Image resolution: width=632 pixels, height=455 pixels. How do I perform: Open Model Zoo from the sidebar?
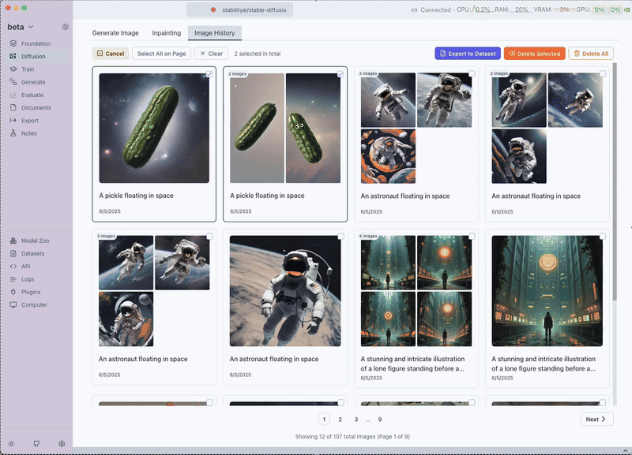click(x=36, y=241)
